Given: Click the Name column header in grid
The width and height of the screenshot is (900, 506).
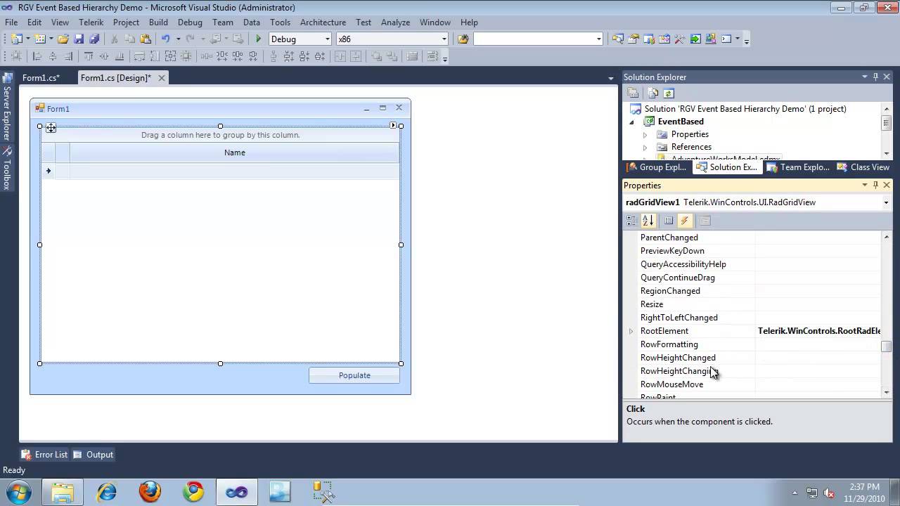Looking at the screenshot, I should click(x=235, y=153).
